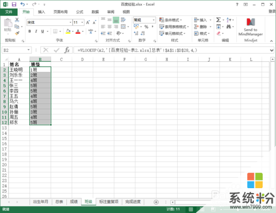Increase indent icon
This screenshot has width=276, height=213.
109,33
